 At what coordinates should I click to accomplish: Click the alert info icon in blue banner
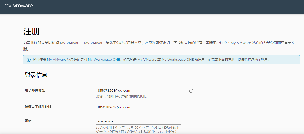[x=29, y=60]
